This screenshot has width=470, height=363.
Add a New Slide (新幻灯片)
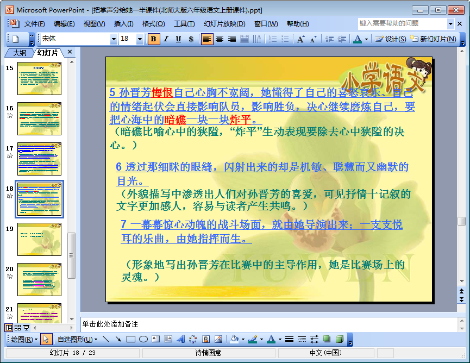pos(433,39)
